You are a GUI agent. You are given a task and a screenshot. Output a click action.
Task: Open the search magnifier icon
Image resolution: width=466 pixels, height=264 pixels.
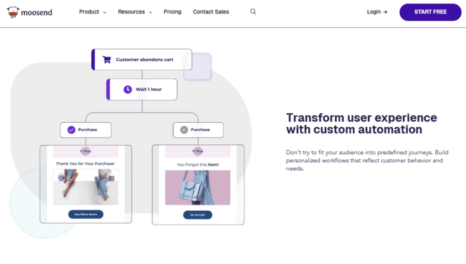coord(253,11)
